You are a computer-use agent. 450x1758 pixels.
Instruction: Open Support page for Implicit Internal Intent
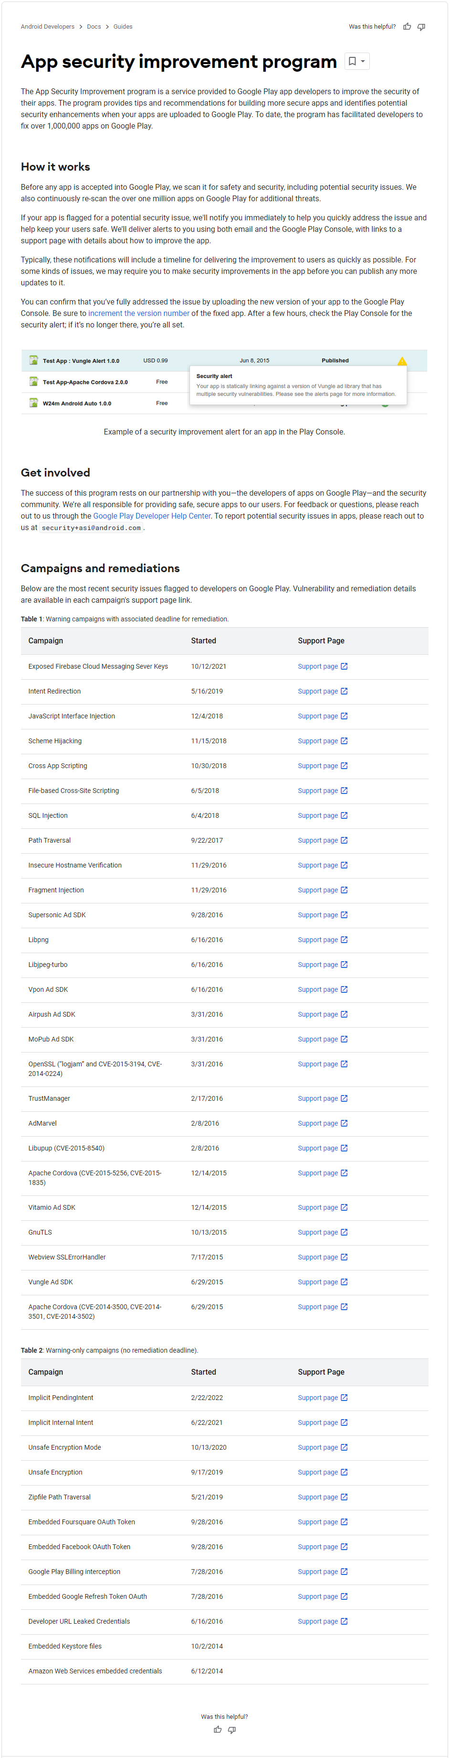coord(323,1422)
